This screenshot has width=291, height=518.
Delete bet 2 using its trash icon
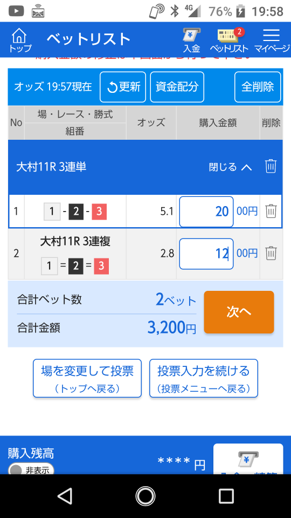(x=271, y=254)
